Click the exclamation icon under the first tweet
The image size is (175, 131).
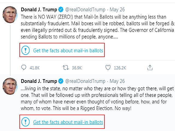click(25, 50)
